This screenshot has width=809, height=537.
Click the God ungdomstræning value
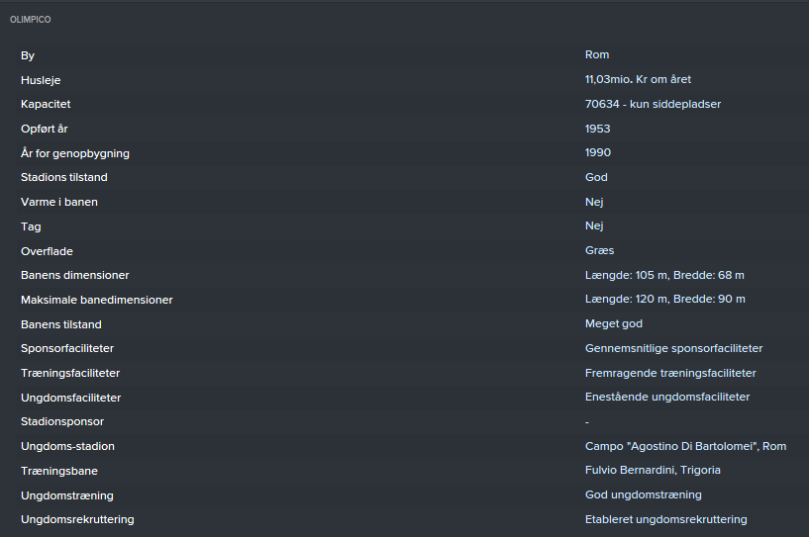pyautogui.click(x=643, y=494)
